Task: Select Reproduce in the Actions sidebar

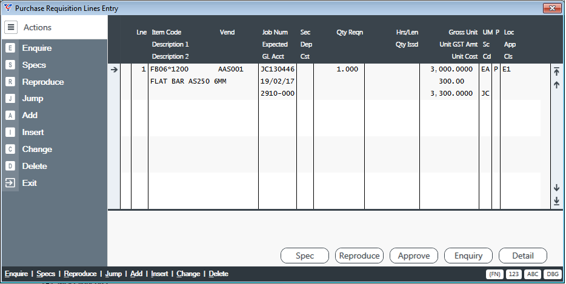Action: [x=43, y=82]
